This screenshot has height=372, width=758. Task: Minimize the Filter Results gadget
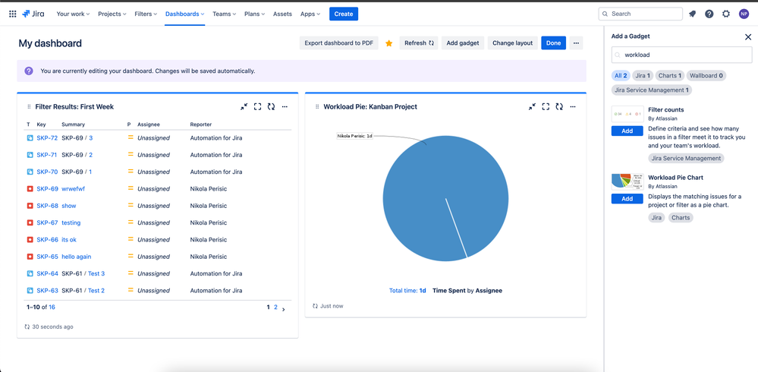[x=244, y=106]
